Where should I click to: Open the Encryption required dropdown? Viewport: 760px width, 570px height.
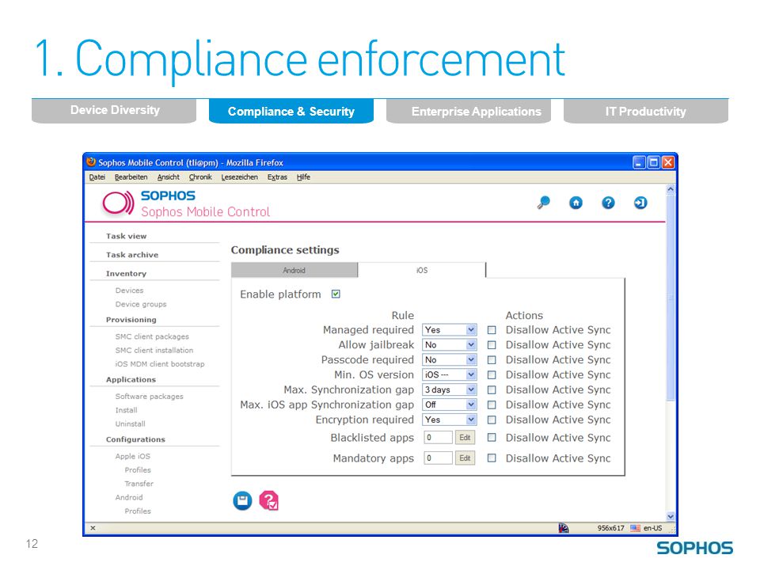(450, 420)
